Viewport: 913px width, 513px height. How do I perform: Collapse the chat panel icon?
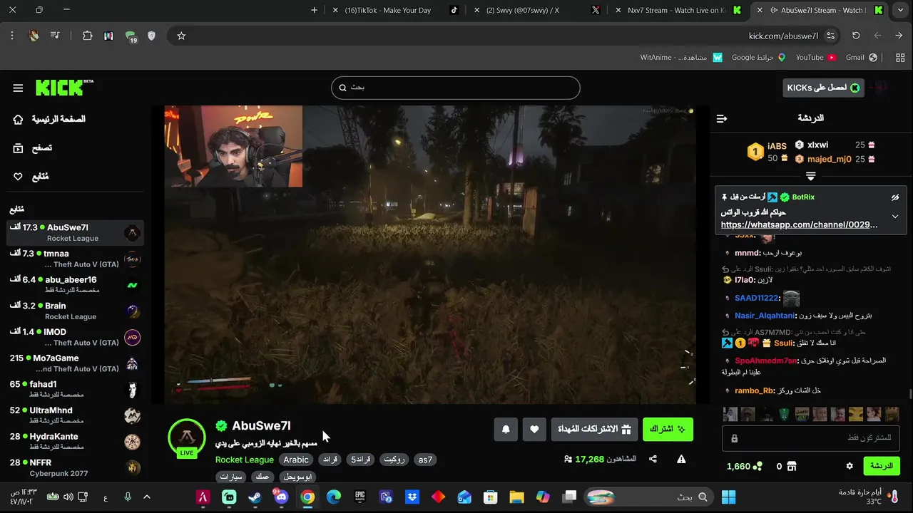(x=722, y=118)
